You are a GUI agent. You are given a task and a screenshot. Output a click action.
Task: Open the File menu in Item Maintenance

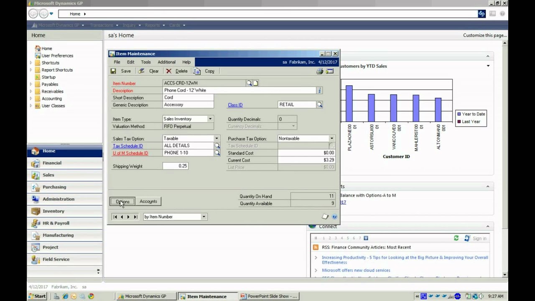pos(117,62)
